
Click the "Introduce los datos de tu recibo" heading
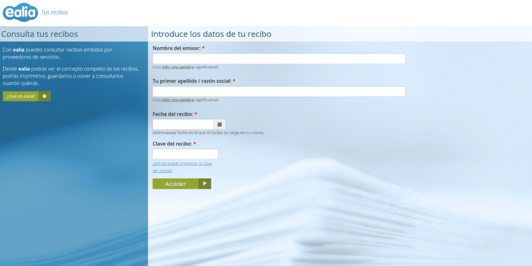(x=211, y=34)
